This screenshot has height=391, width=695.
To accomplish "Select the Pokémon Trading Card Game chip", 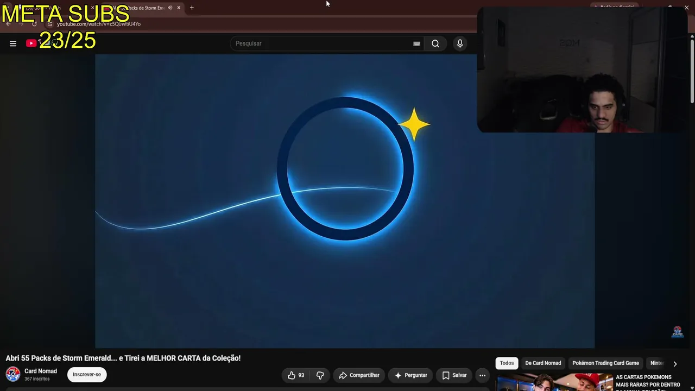I will click(x=605, y=363).
